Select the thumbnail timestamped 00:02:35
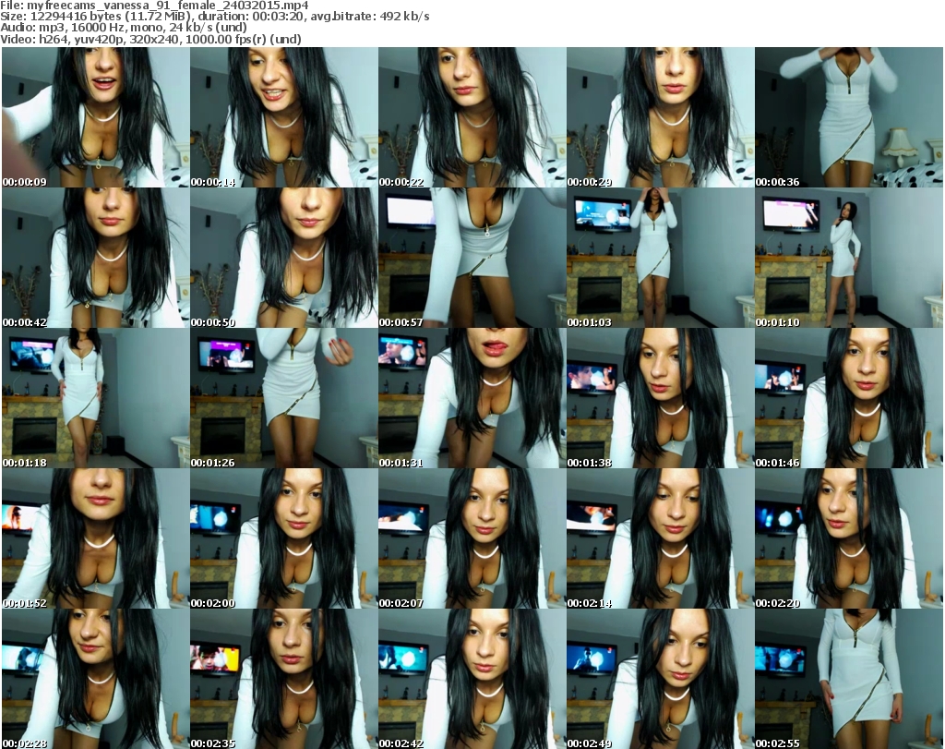This screenshot has width=945, height=749. point(284,679)
